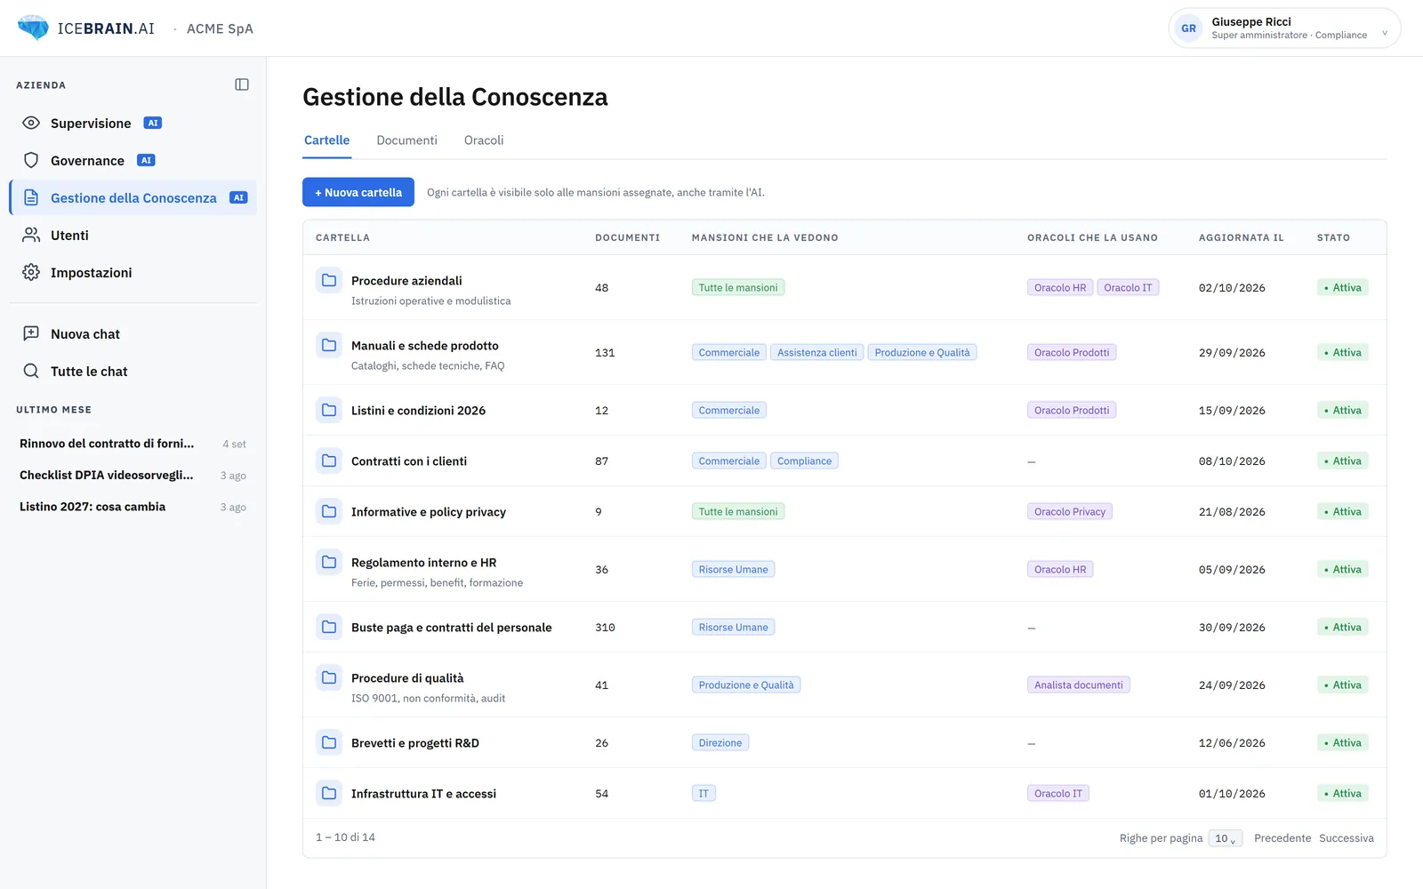
Task: Click the Stato column header
Action: coord(1333,237)
